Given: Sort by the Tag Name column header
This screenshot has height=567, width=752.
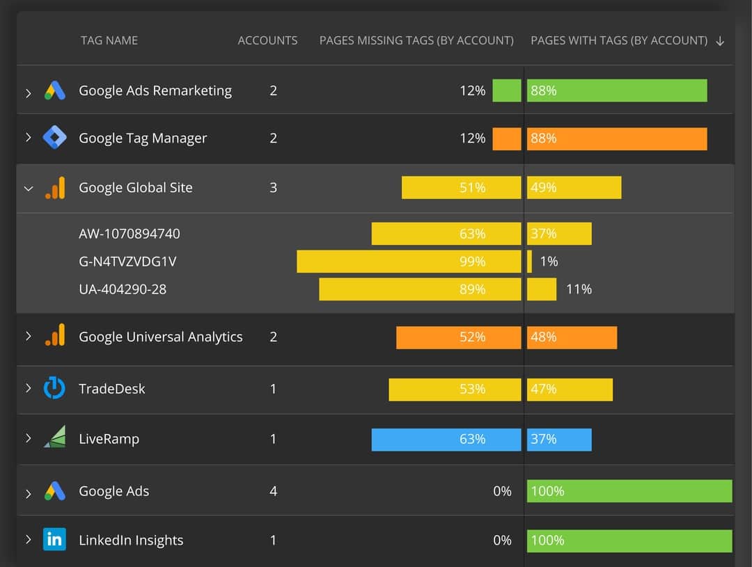Looking at the screenshot, I should (x=109, y=40).
